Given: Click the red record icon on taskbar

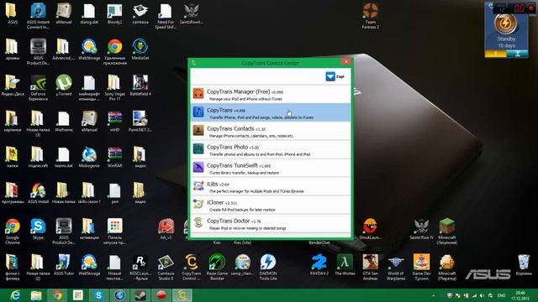Looking at the screenshot, I should click(161, 295).
